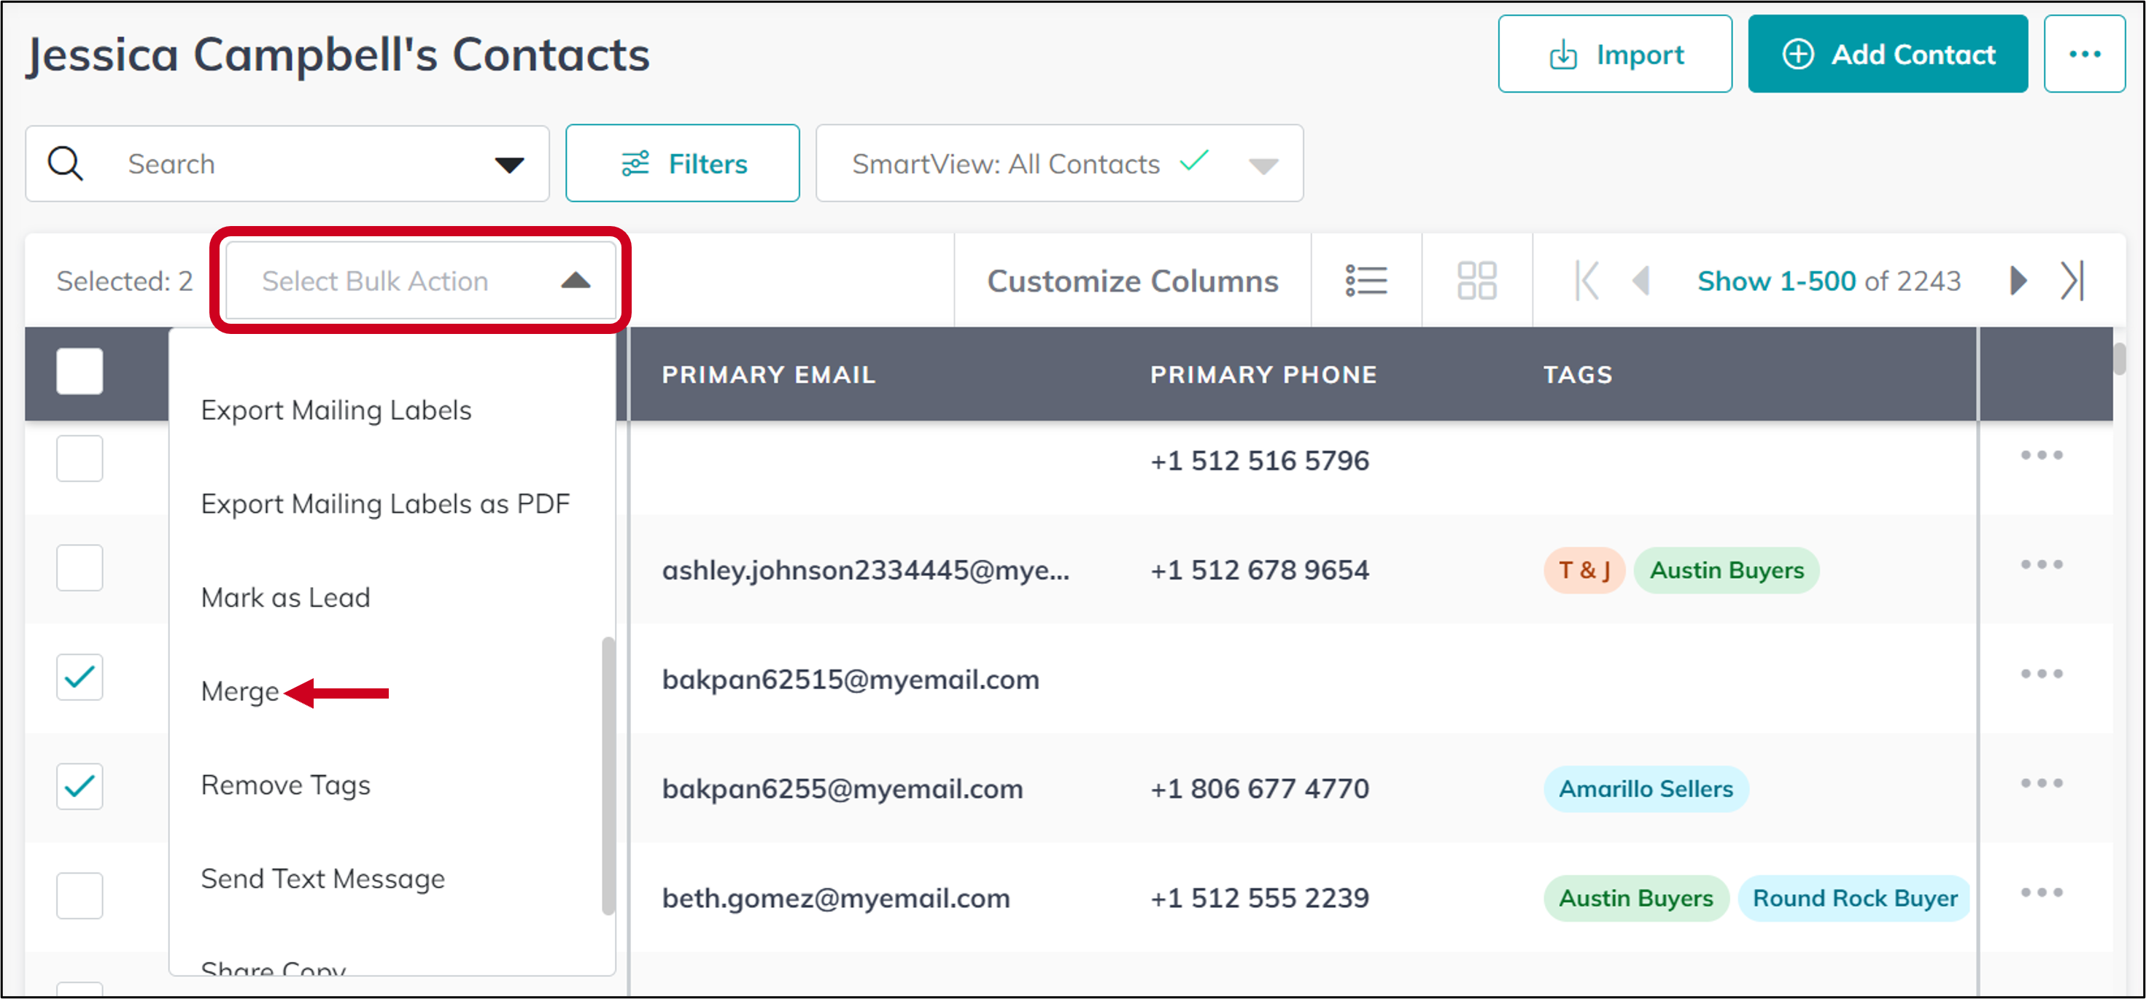The width and height of the screenshot is (2146, 999).
Task: Click the Import button
Action: (1614, 54)
